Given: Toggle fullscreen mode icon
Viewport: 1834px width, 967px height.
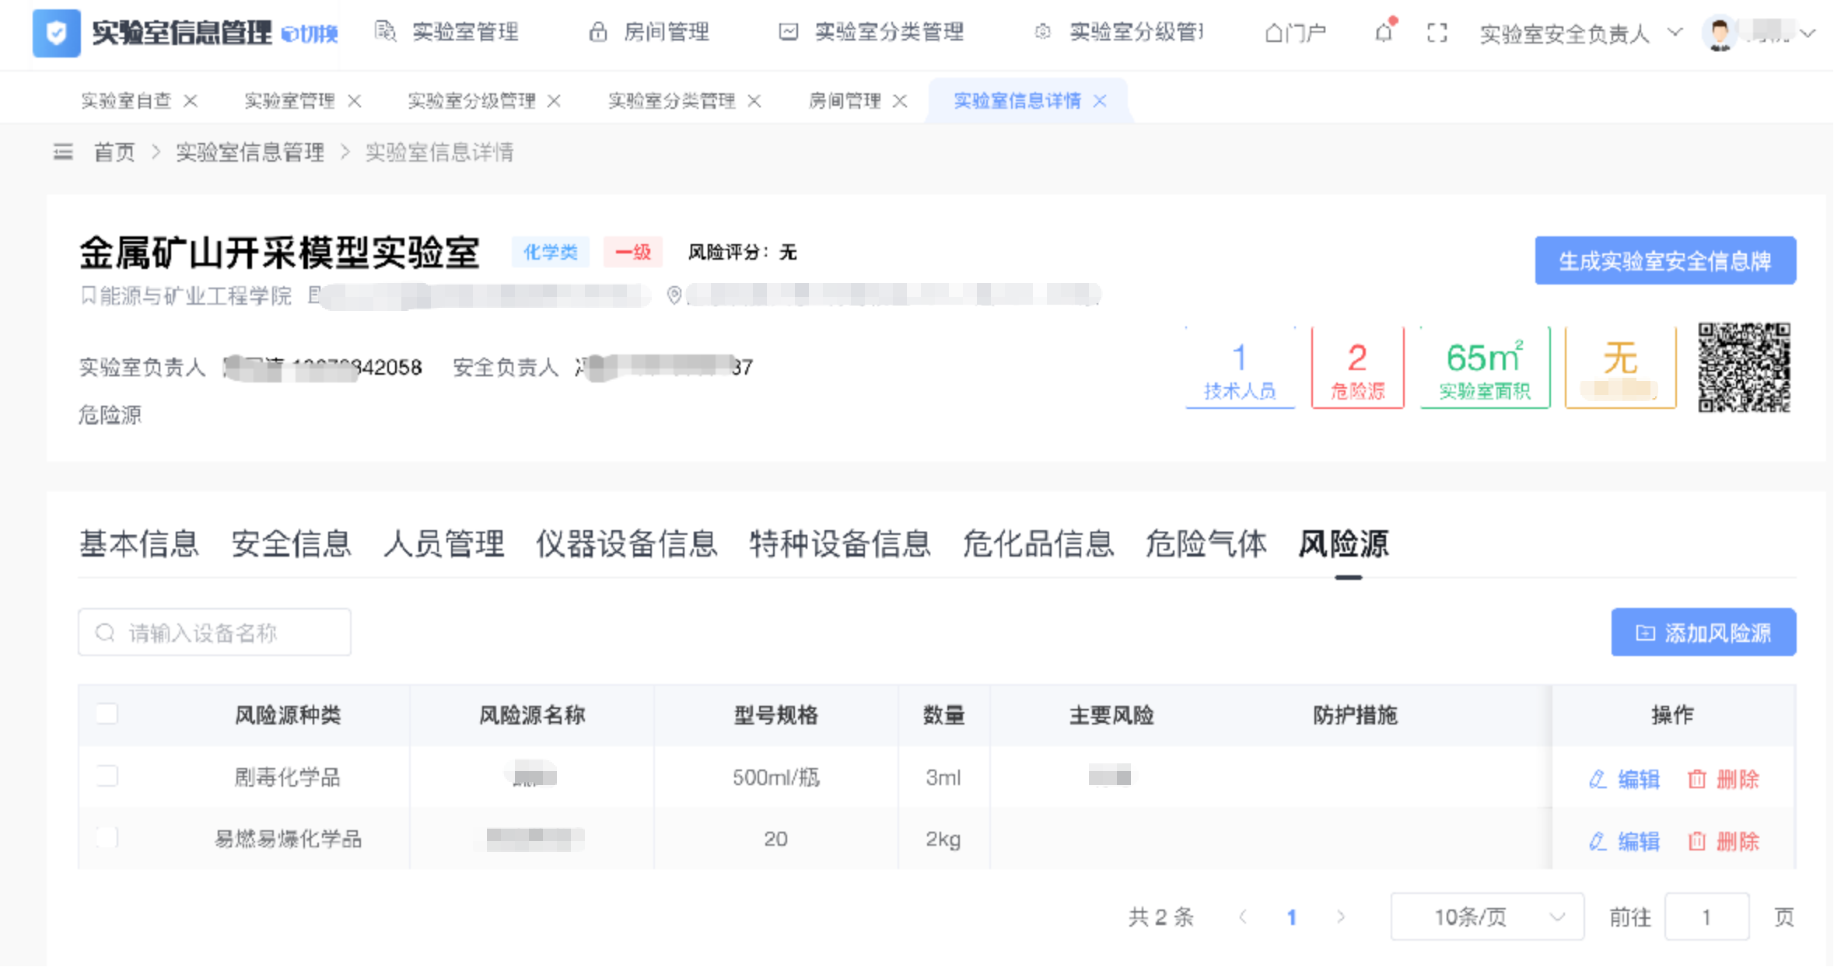Looking at the screenshot, I should click(x=1437, y=33).
